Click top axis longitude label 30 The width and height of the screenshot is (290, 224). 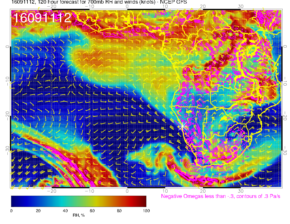tap(241, 6)
